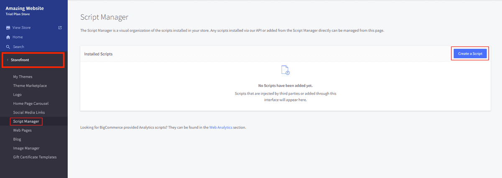This screenshot has height=178, width=502.
Task: Click the Home house icon
Action: 8,37
